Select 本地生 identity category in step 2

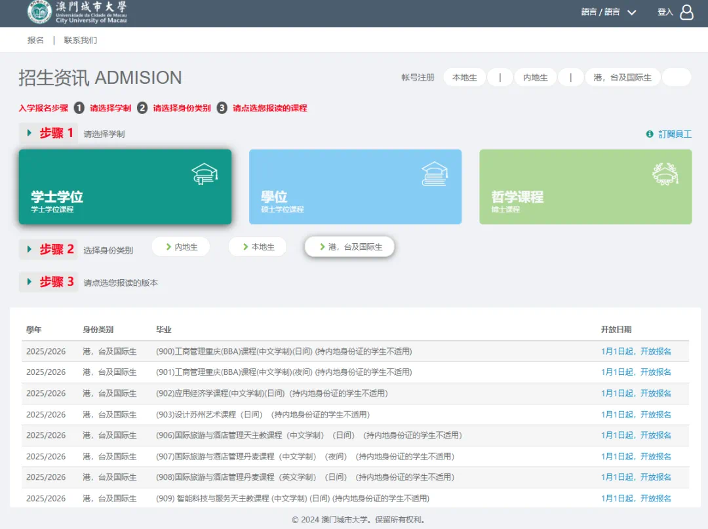[x=258, y=247]
